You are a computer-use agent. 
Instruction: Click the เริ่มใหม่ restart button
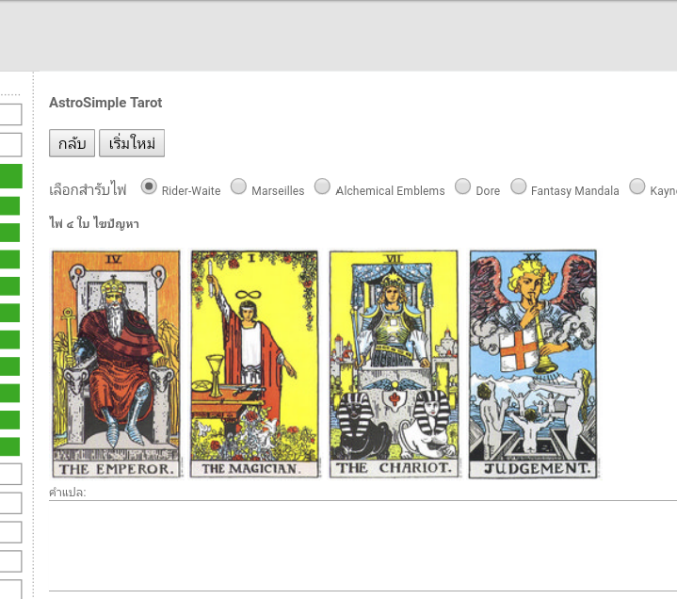(132, 143)
